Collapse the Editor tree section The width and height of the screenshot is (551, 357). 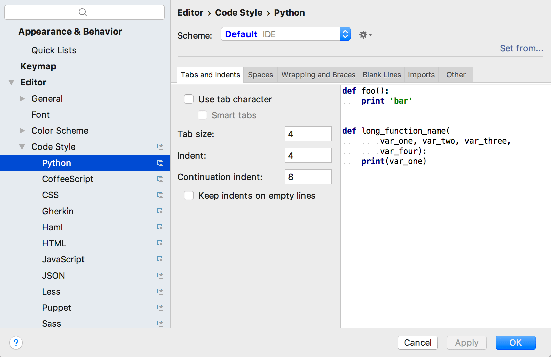tap(11, 82)
